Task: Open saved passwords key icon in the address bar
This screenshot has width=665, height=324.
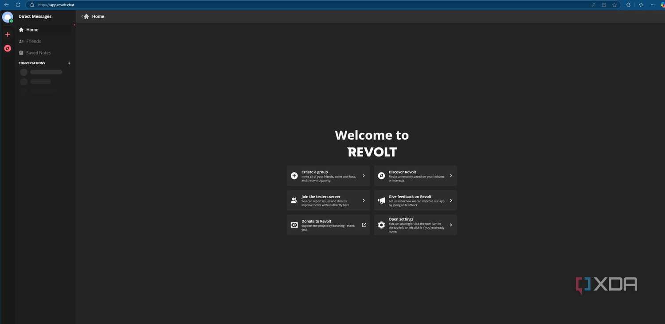Action: pos(593,5)
